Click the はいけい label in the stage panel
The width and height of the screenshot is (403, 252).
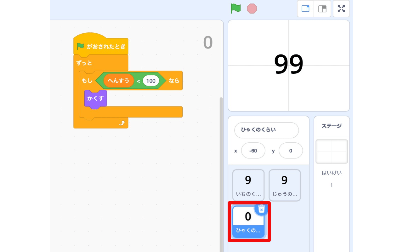[x=332, y=173]
